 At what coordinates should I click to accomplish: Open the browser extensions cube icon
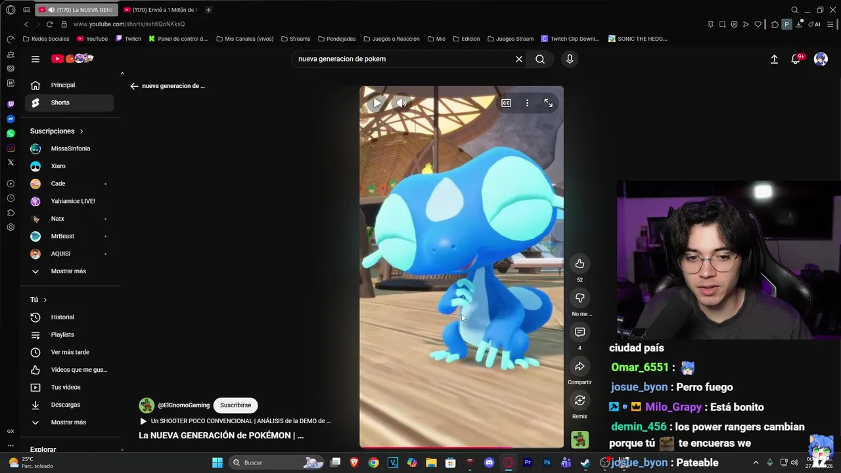coord(775,24)
